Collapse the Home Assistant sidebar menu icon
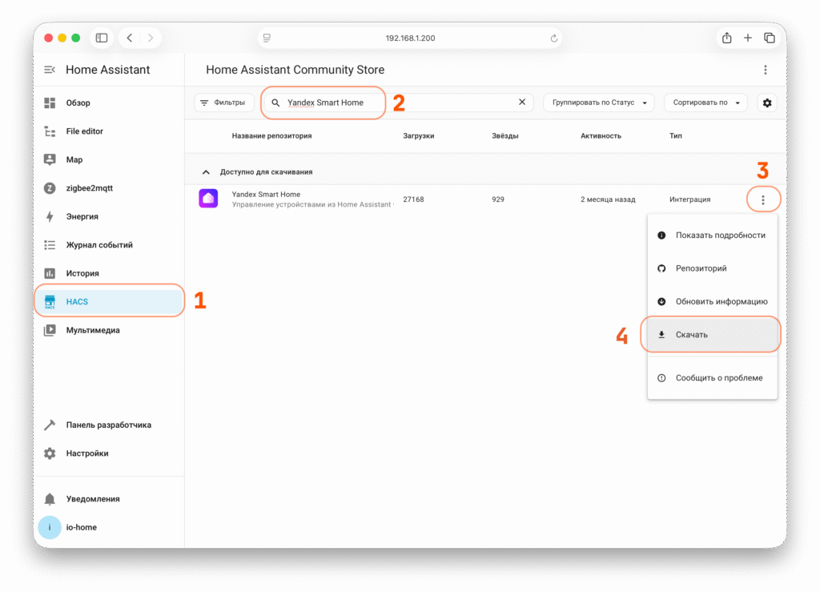 (x=50, y=70)
